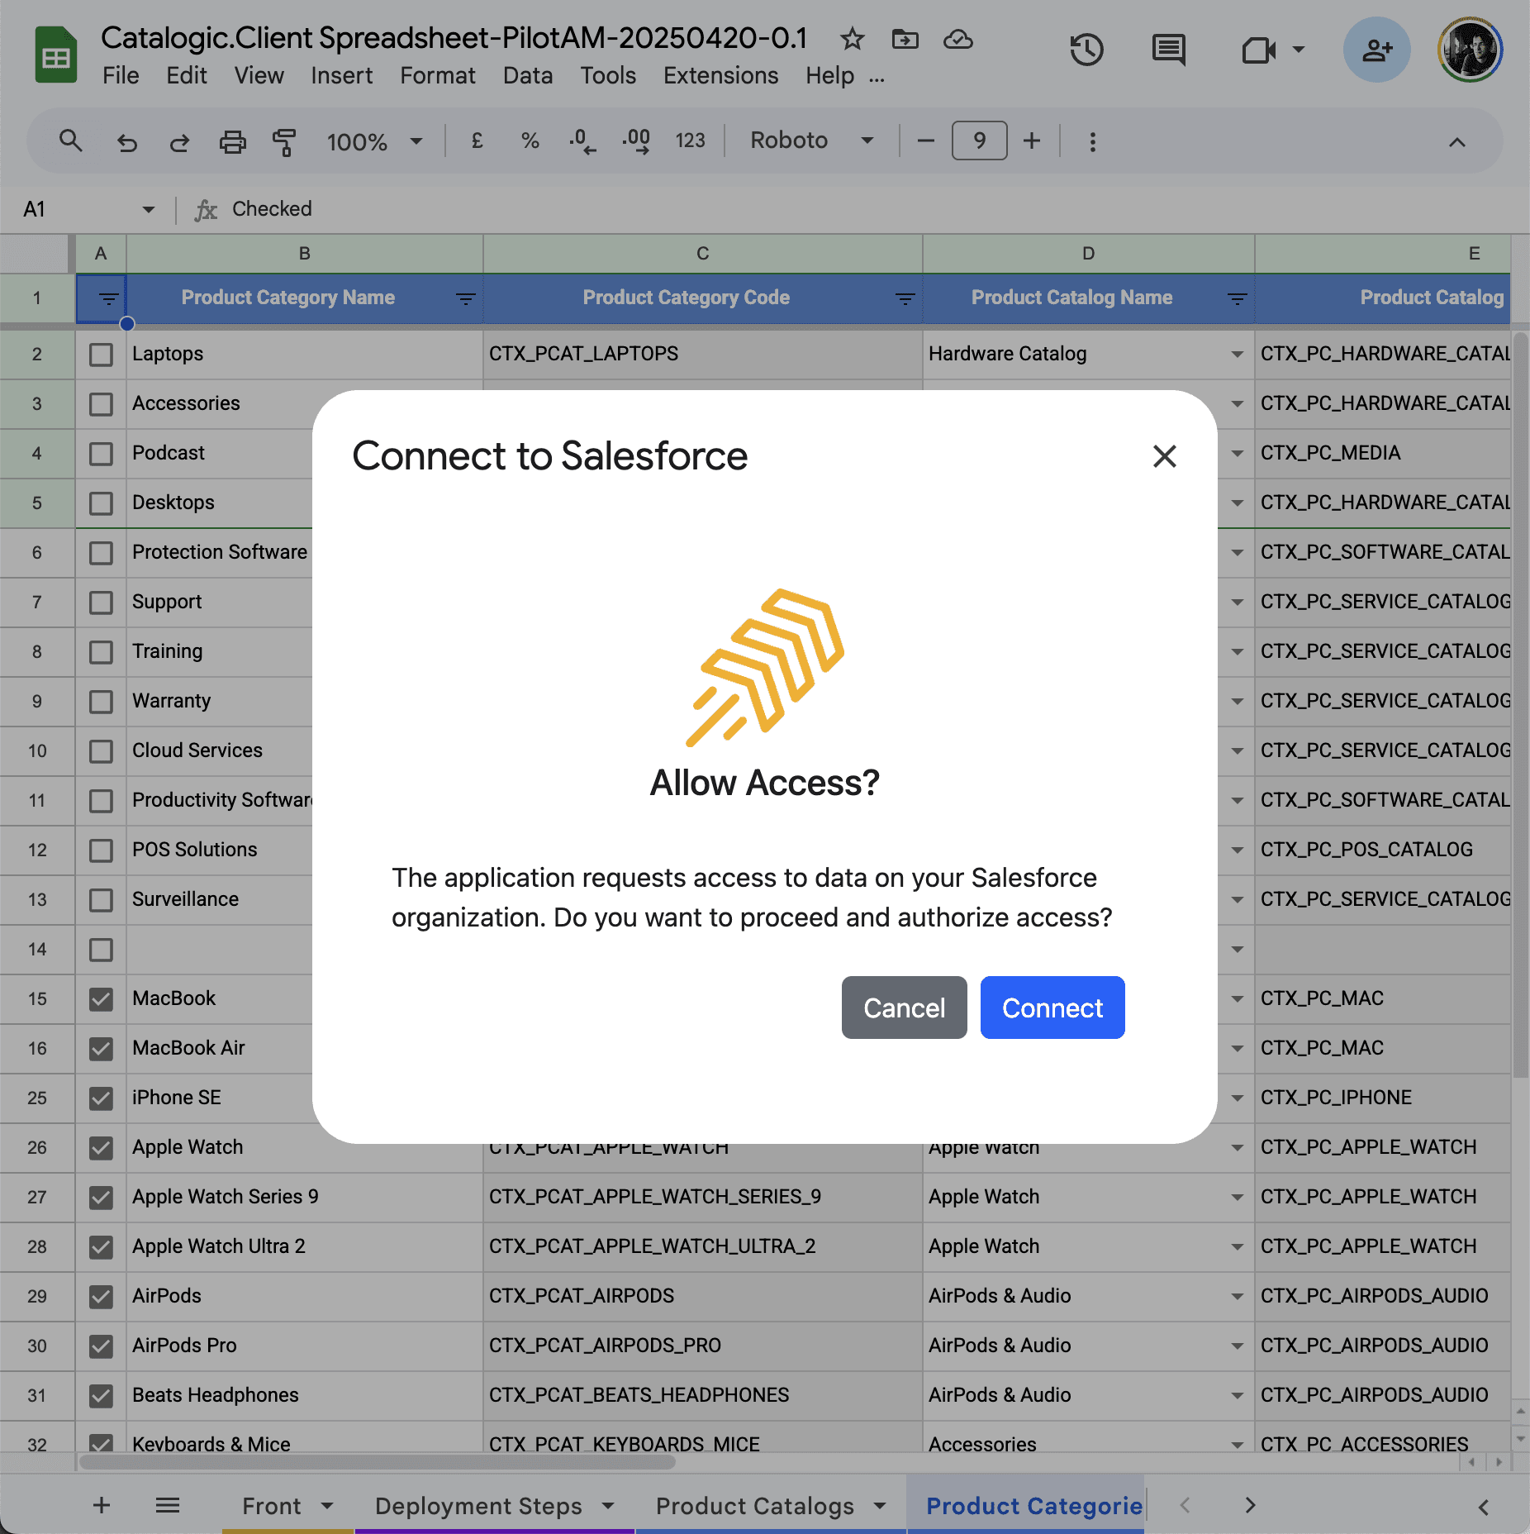Viewport: 1530px width, 1534px height.
Task: Increase decimal places
Action: 636,141
